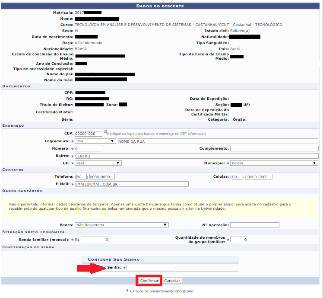The width and height of the screenshot is (323, 298).
Task: Select the Renda familiar (mensal) field
Action: [x=95, y=239]
